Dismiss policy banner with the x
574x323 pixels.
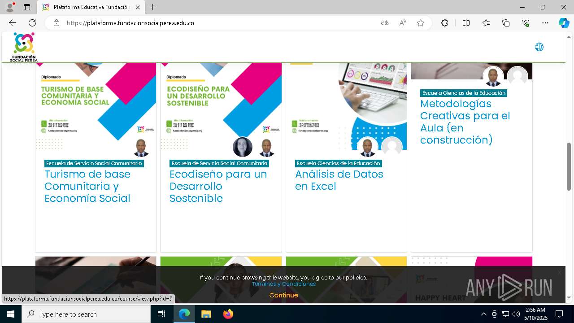(x=559, y=273)
